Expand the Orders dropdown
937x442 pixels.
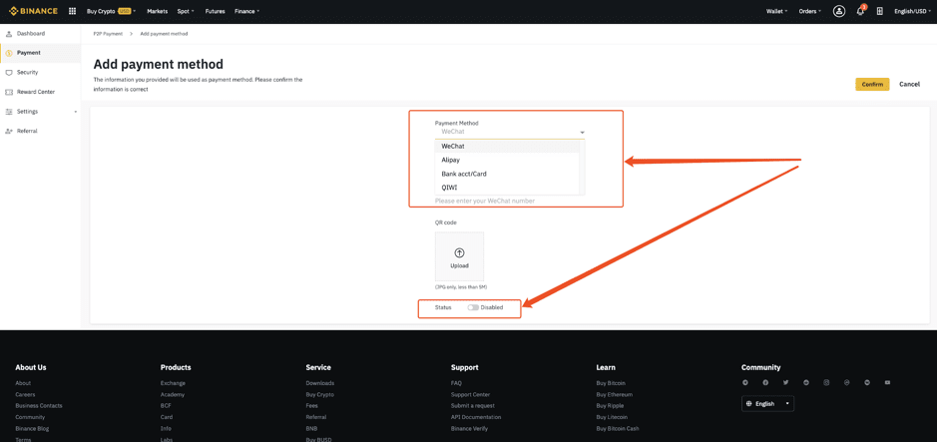coord(809,11)
